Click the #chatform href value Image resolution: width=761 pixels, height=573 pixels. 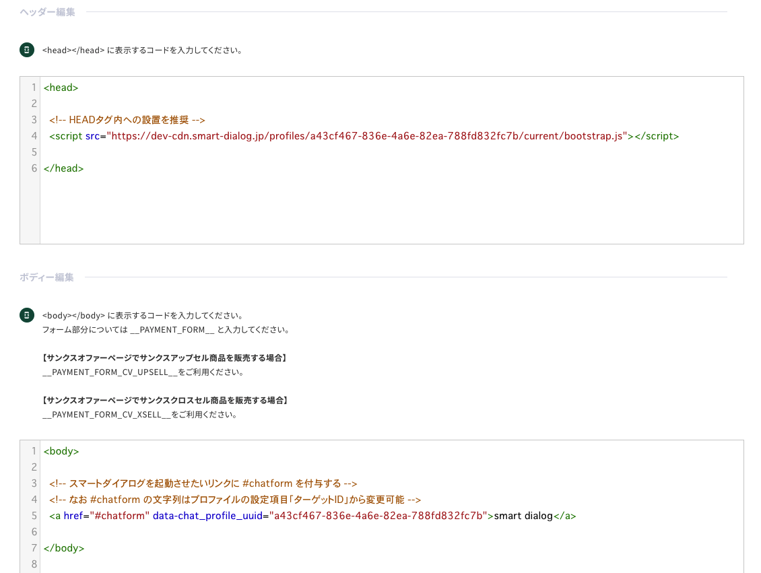click(x=119, y=516)
